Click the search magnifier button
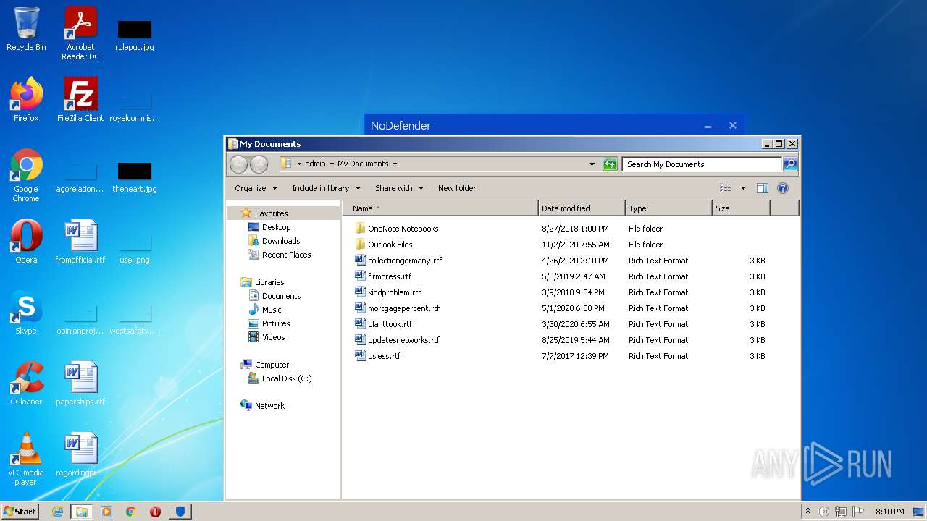 (x=790, y=164)
